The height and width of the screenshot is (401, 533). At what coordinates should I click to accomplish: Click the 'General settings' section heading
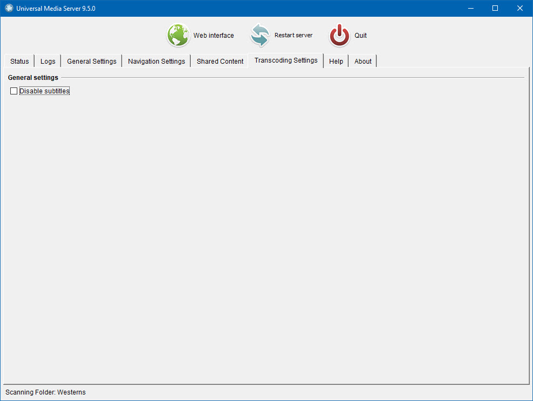33,77
